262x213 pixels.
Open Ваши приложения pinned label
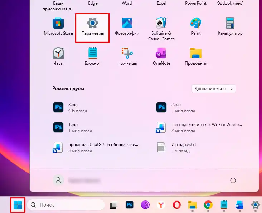click(x=58, y=6)
